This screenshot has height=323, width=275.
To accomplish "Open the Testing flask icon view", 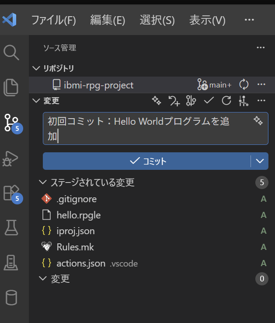I will pyautogui.click(x=11, y=227).
